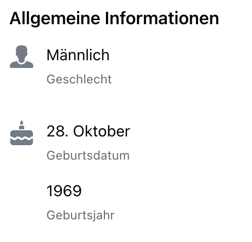Click the birthday cake icon

pos(22,133)
